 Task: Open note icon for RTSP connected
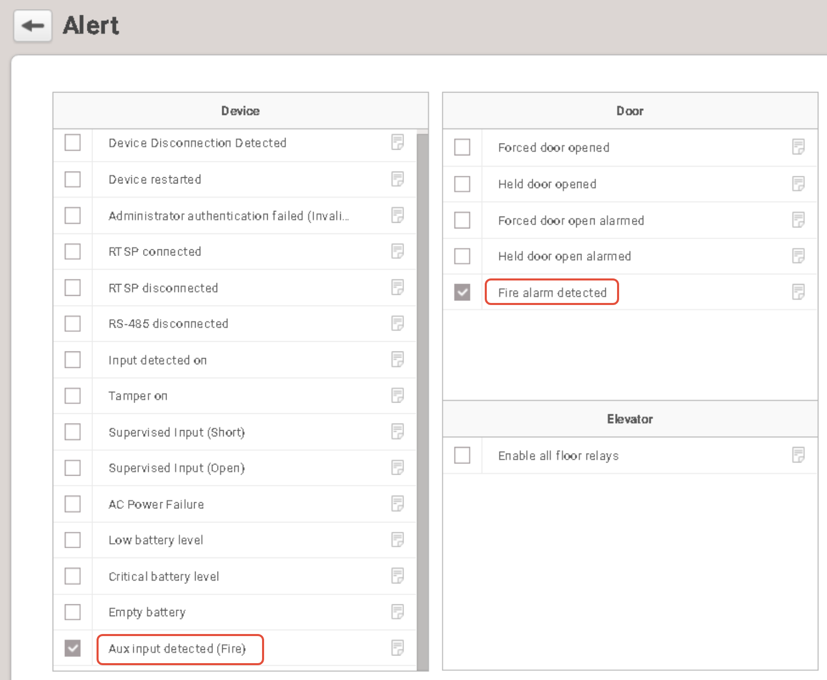tap(397, 251)
